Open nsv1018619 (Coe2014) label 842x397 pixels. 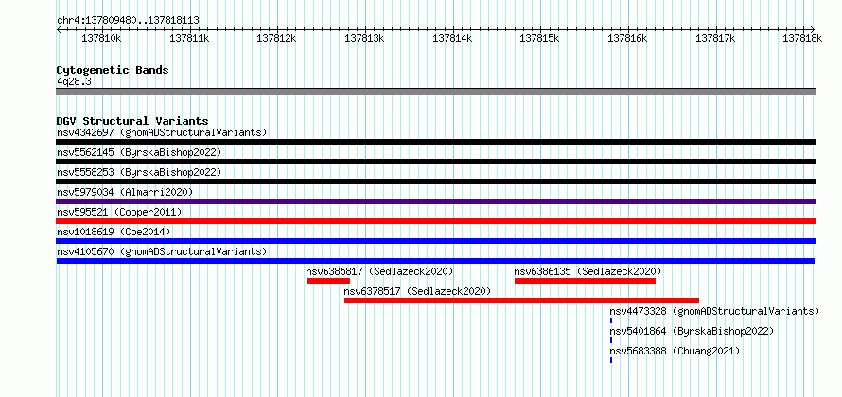(114, 232)
